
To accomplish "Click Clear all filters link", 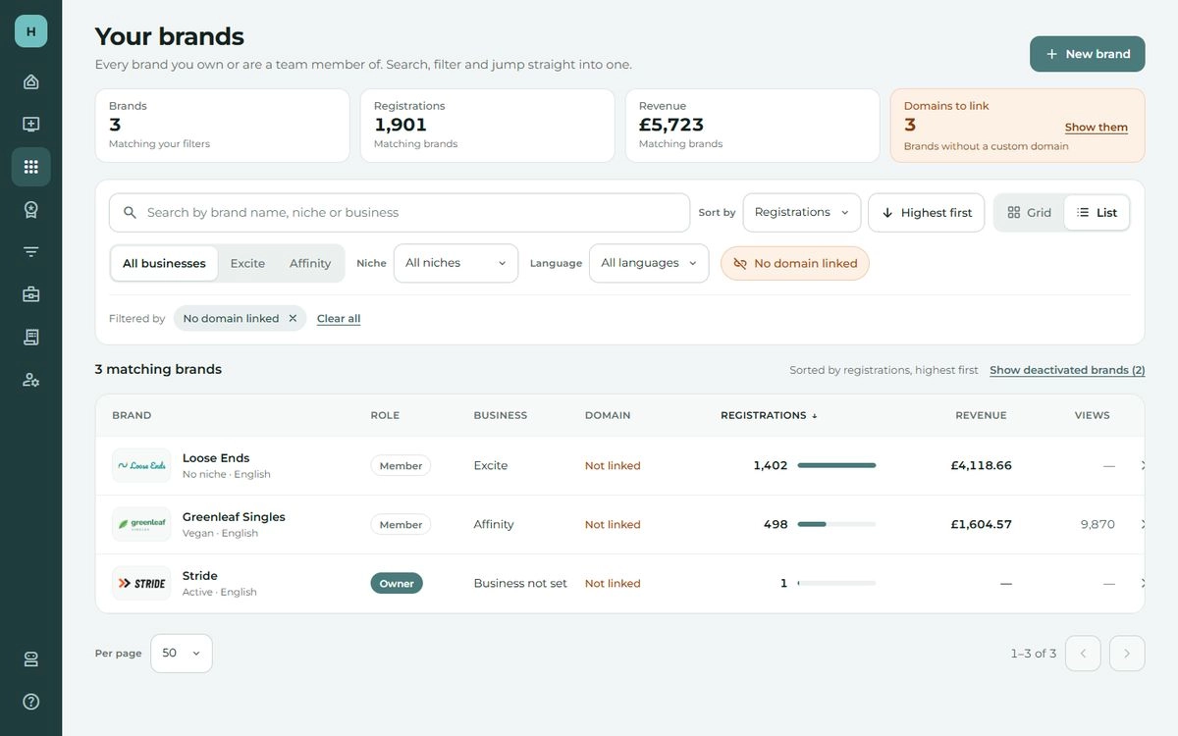I will [339, 319].
